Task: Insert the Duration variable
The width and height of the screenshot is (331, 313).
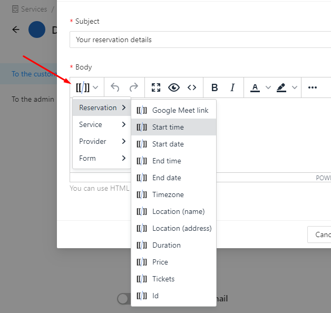Action: pyautogui.click(x=173, y=245)
